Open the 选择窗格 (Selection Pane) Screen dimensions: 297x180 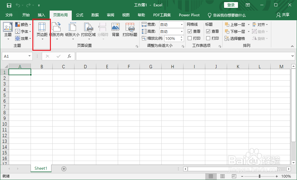tap(237, 38)
